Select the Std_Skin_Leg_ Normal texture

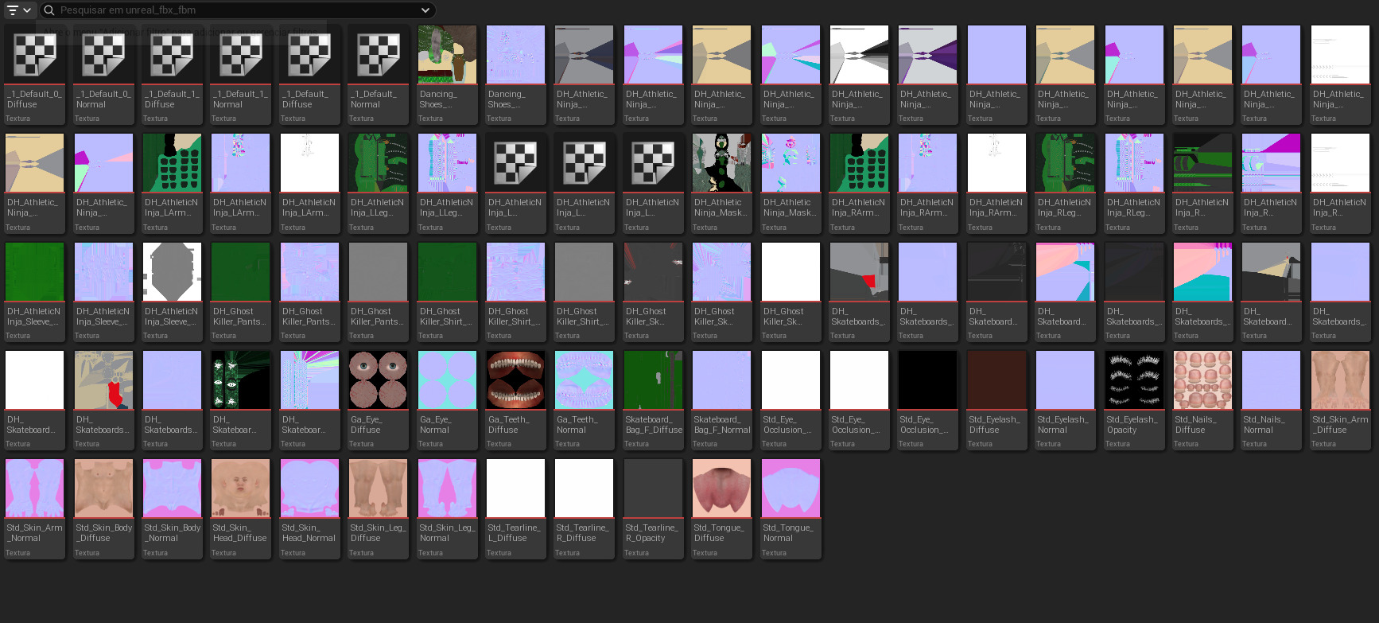(x=448, y=508)
